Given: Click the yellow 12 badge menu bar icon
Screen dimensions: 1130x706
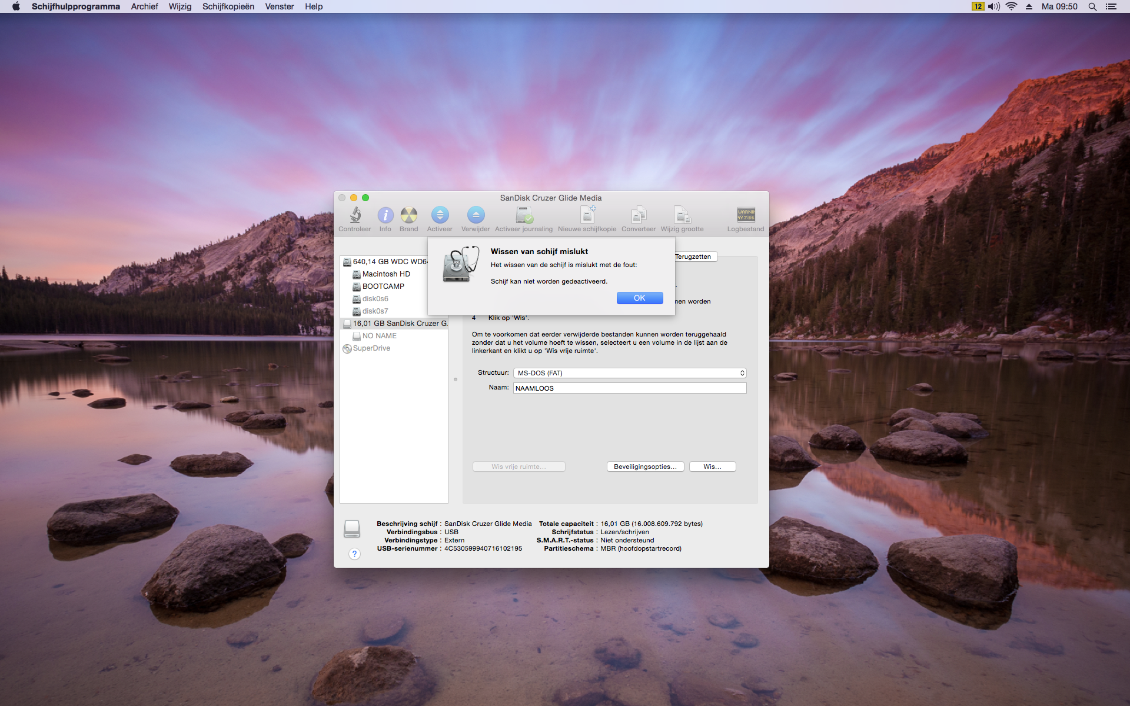Looking at the screenshot, I should 978,6.
